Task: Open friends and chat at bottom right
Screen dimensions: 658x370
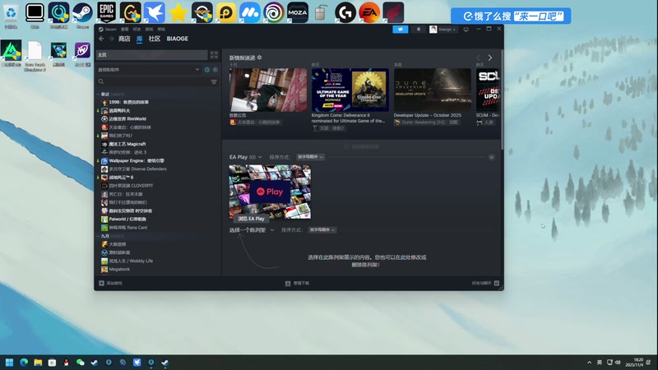Action: [x=485, y=283]
